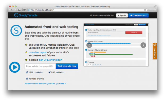Follow the overview report link
Image resolution: width=165 pixels, height=101 pixels.
click(x=38, y=52)
